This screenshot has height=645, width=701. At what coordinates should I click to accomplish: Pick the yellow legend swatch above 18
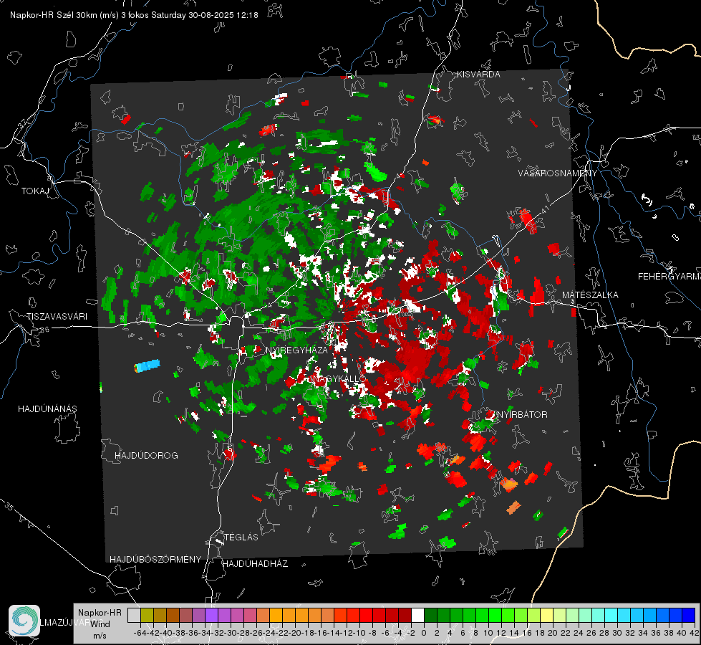[x=546, y=616]
